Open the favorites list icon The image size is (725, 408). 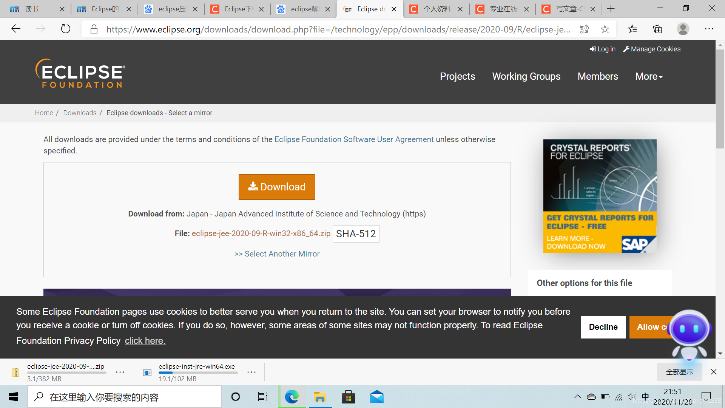click(x=632, y=29)
